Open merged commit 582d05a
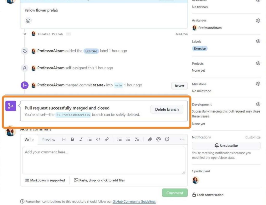The image size is (266, 205). point(99,85)
